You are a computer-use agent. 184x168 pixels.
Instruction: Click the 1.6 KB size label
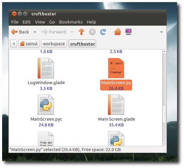click(x=46, y=52)
